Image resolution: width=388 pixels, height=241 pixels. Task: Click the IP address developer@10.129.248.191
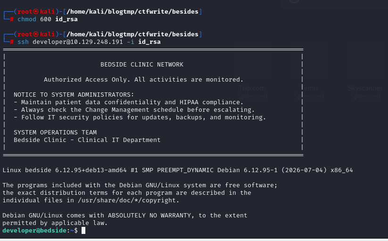tap(78, 42)
